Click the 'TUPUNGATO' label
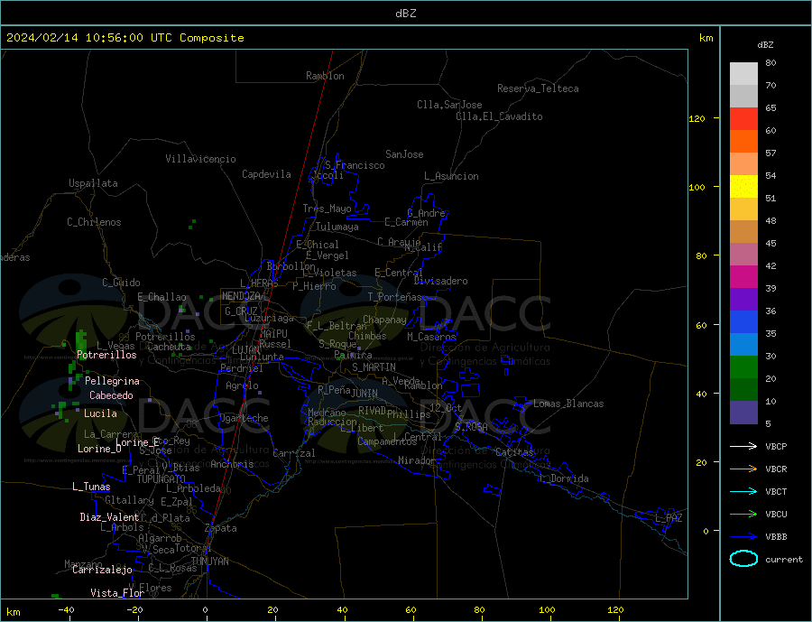 point(161,479)
